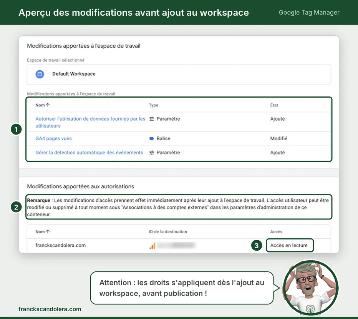Click franckscandolera.com in the authorizations table
Screen dimensions: 358x319
click(x=61, y=246)
